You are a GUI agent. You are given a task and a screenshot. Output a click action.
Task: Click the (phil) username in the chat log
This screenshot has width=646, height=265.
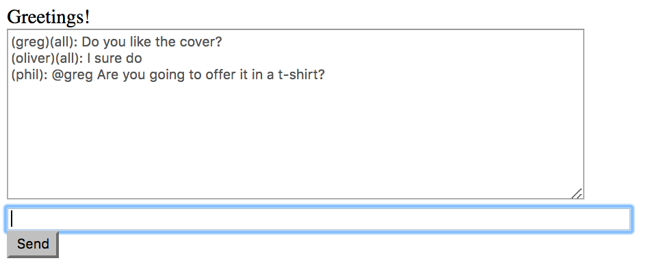click(27, 75)
